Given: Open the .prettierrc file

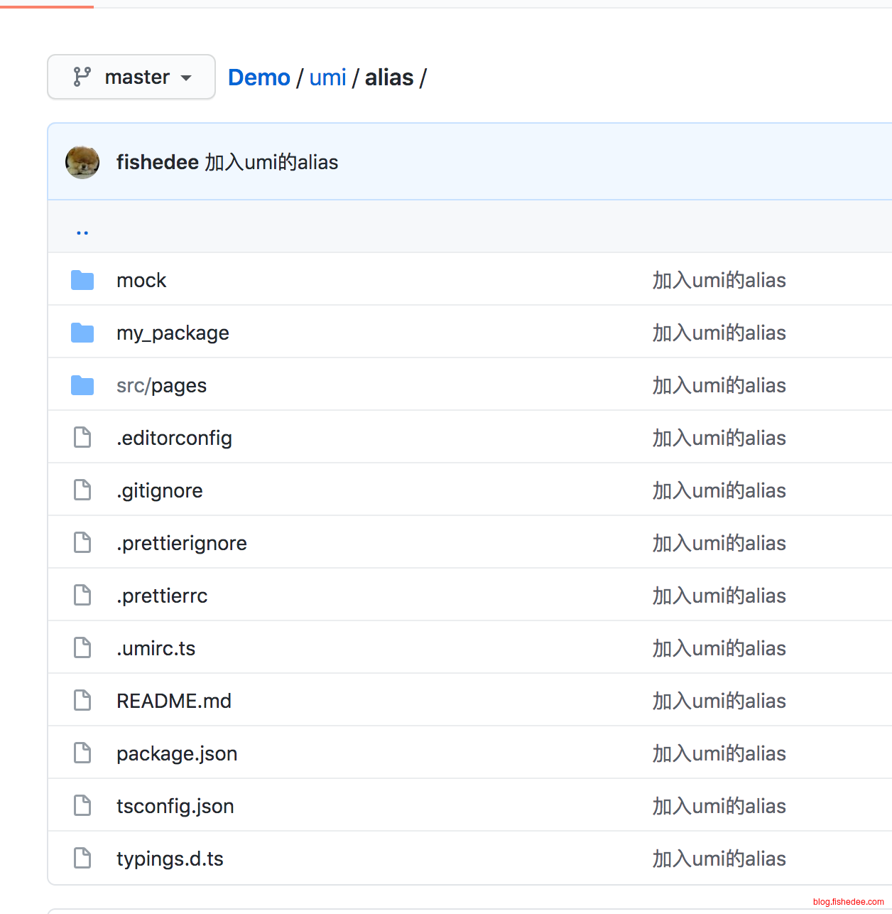Looking at the screenshot, I should point(162,596).
